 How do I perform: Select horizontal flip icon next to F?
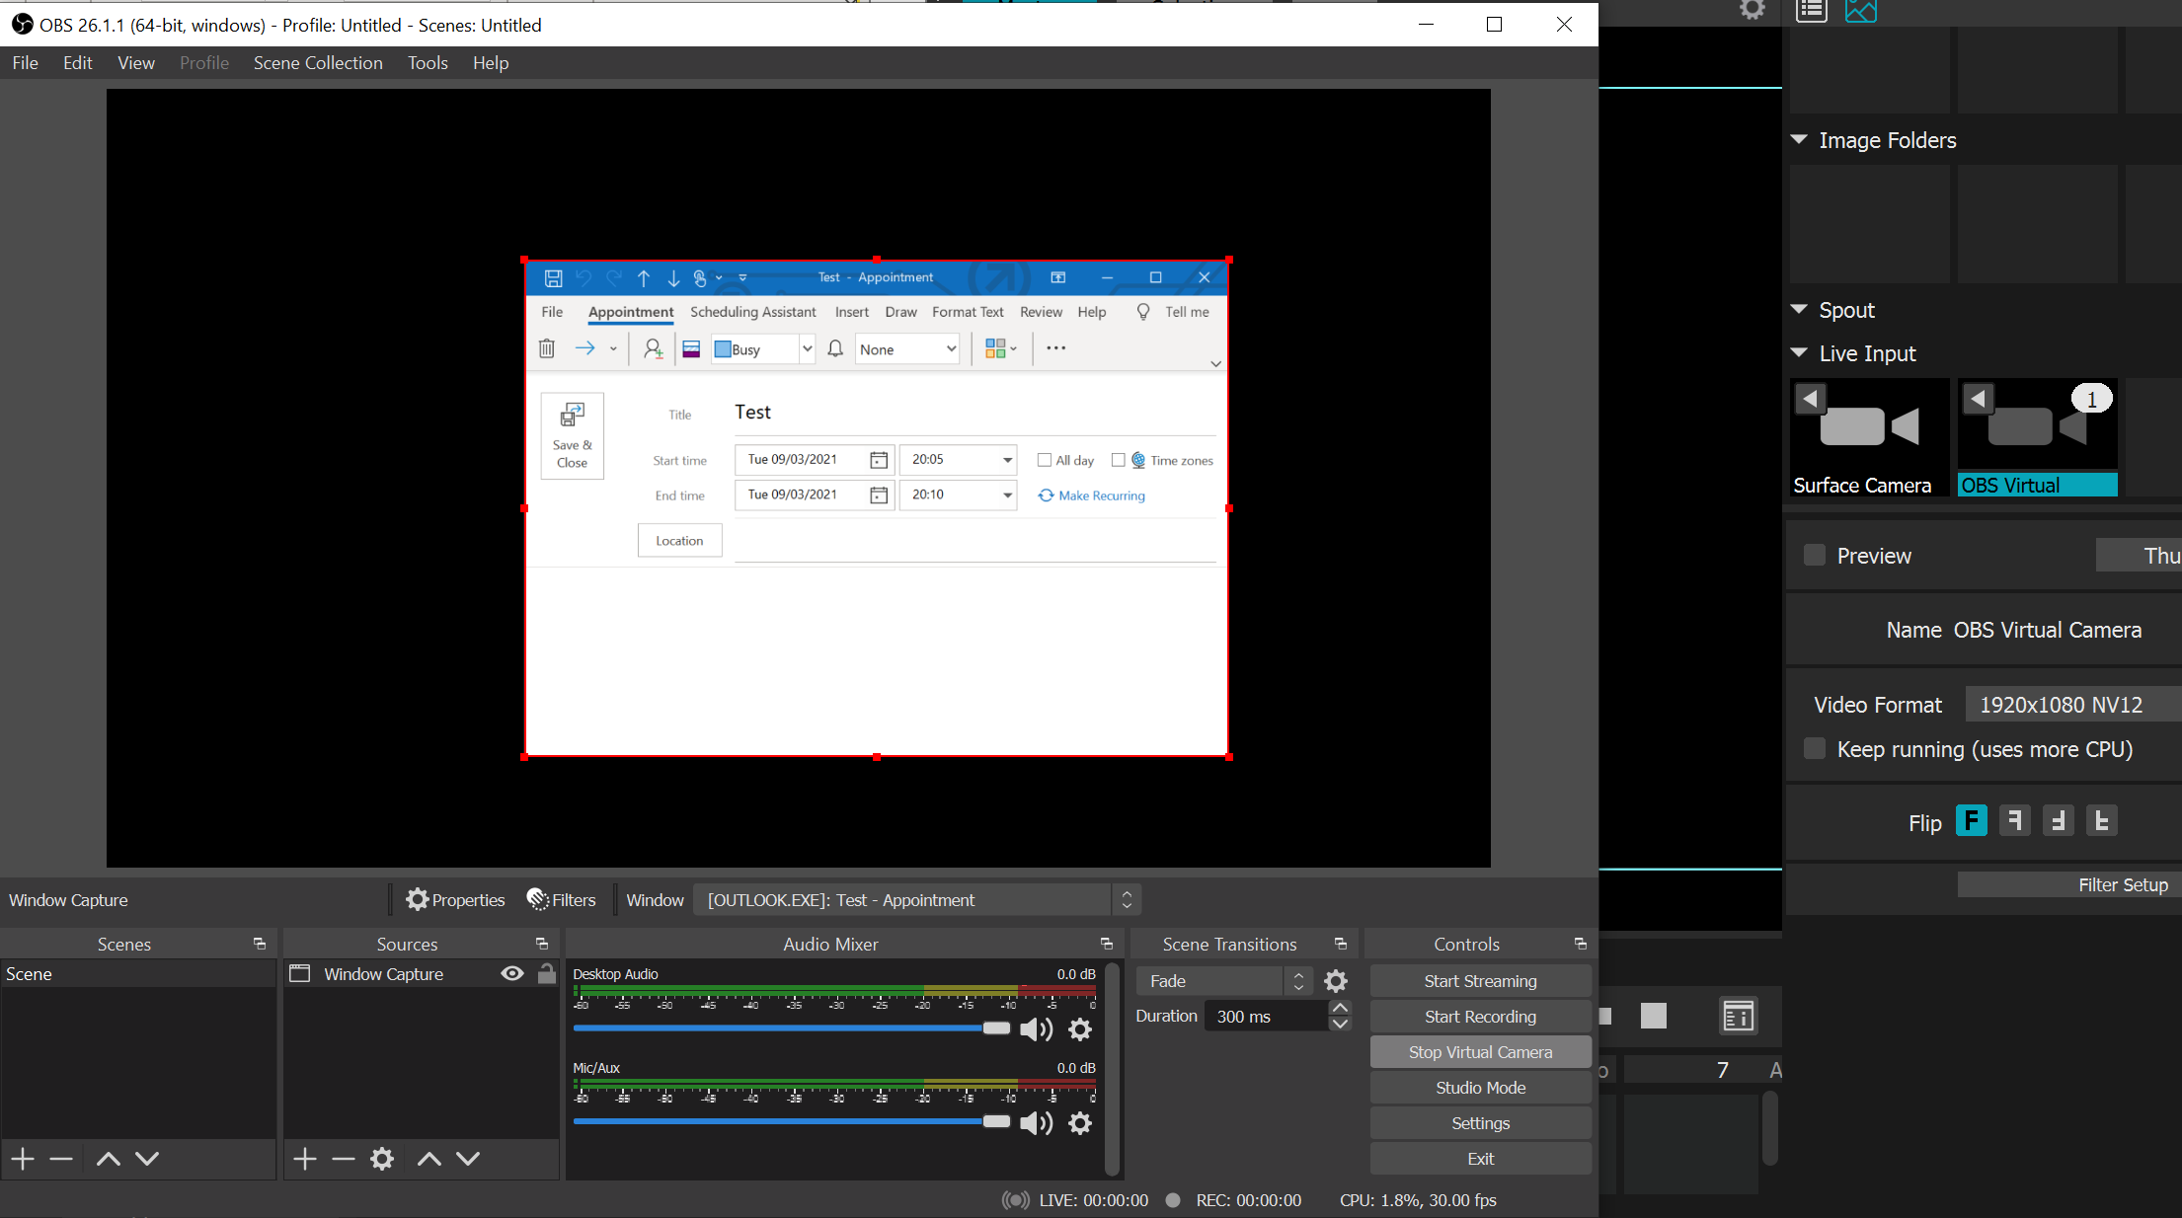pos(2014,821)
